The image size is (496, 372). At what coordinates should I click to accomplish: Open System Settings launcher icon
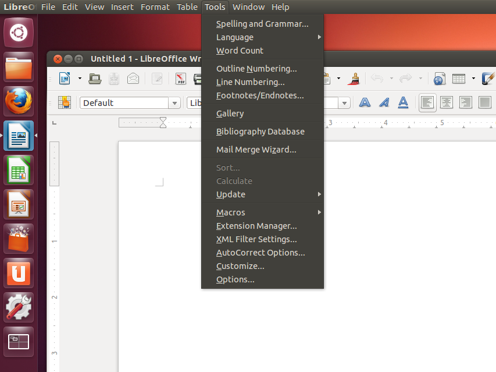point(19,307)
